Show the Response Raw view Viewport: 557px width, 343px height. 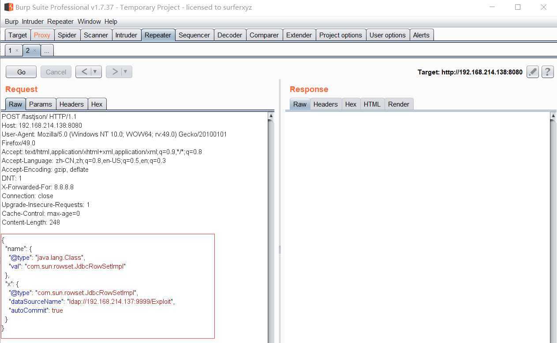[300, 104]
